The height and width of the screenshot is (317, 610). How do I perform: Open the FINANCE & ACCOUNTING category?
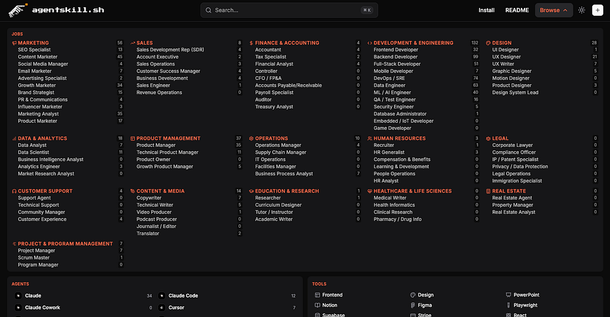coord(287,43)
